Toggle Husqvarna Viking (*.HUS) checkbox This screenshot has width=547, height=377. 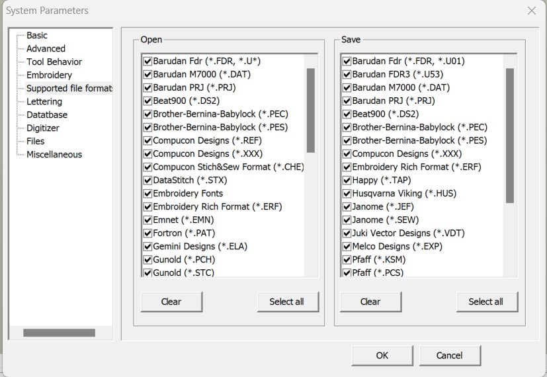(x=347, y=194)
